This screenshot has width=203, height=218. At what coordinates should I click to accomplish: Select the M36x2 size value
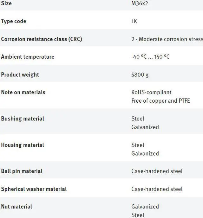click(x=140, y=3)
